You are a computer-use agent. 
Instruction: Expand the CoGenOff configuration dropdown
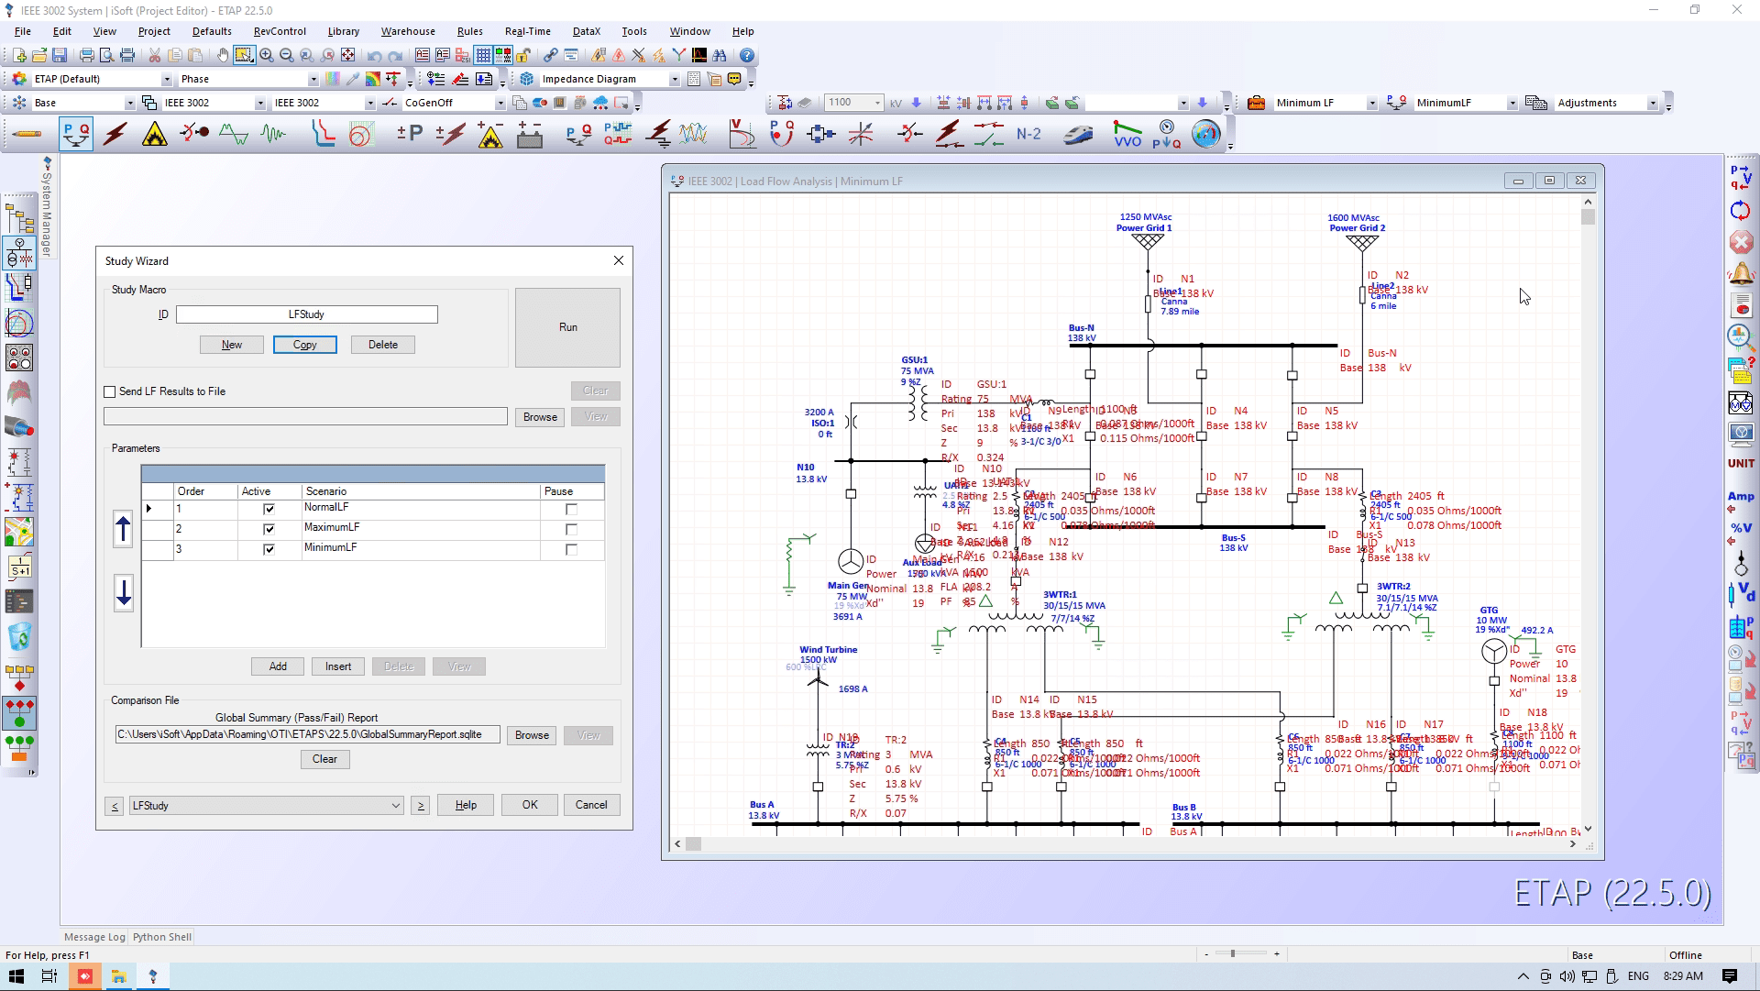tap(500, 104)
